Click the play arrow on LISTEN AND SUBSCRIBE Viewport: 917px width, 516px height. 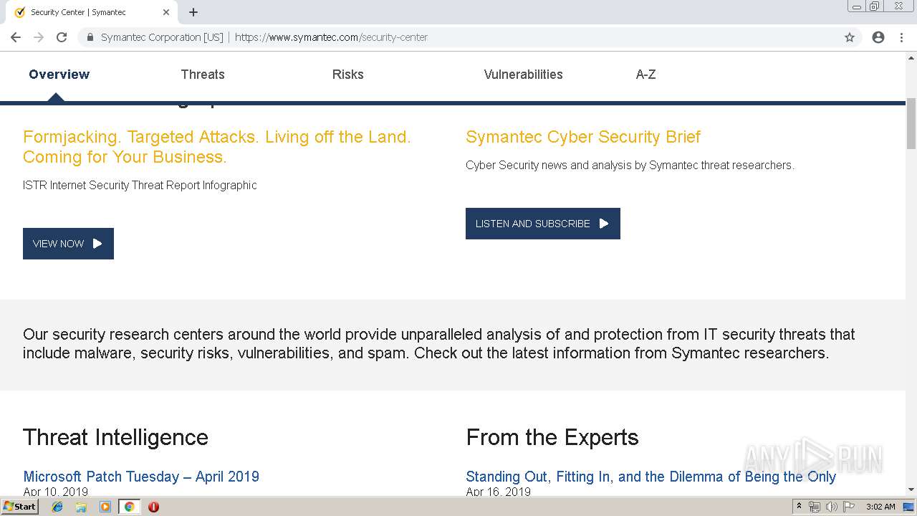(x=604, y=224)
